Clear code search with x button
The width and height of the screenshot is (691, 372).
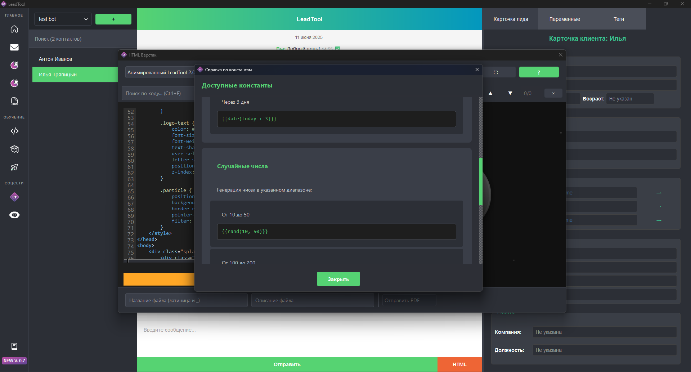[x=553, y=93]
